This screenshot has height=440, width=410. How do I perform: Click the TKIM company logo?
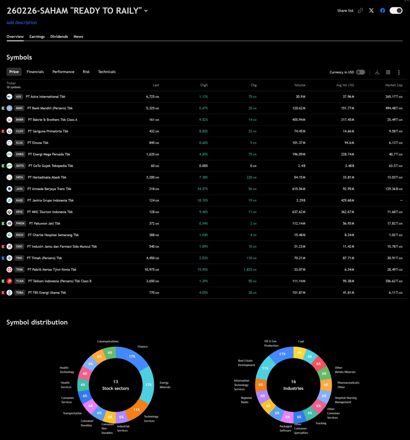click(x=9, y=269)
